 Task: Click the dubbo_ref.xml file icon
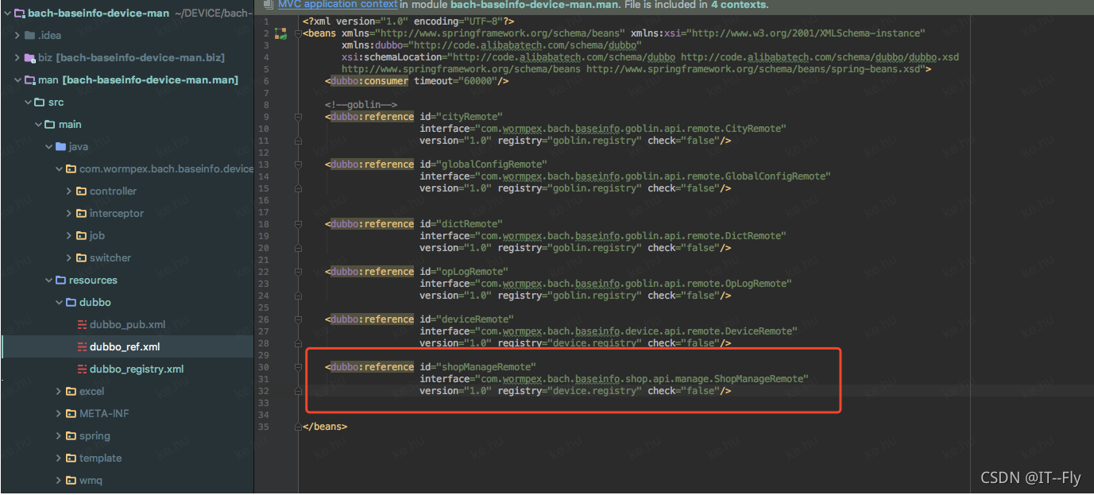(x=82, y=347)
